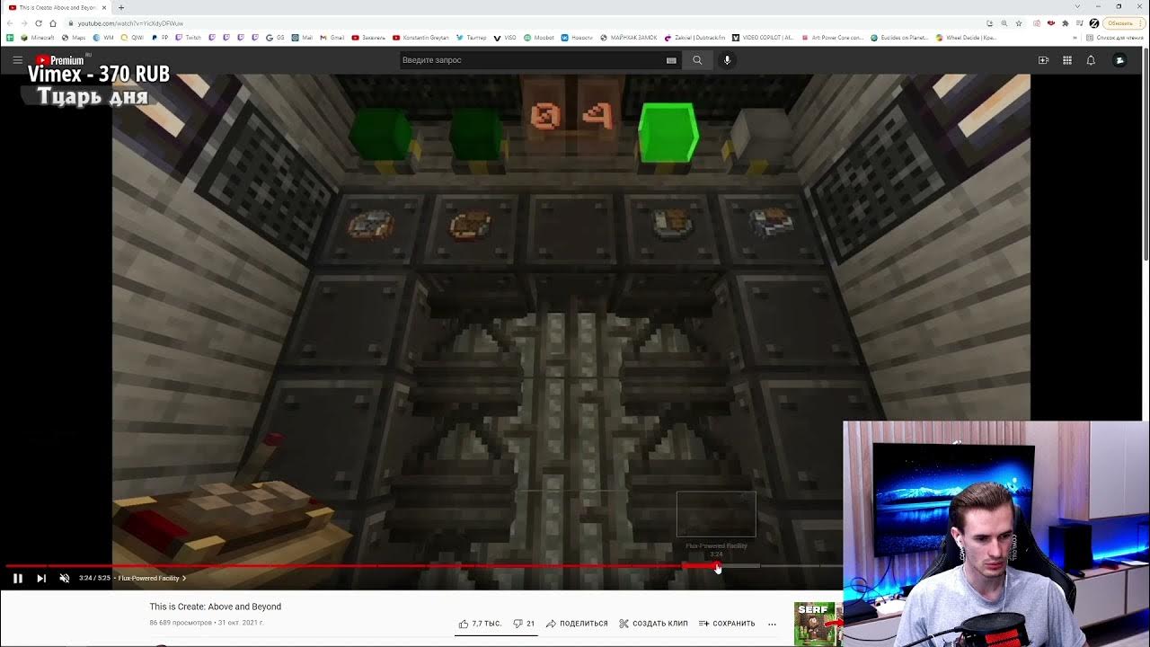Share the video via Поделиться
The image size is (1150, 647).
click(x=577, y=624)
